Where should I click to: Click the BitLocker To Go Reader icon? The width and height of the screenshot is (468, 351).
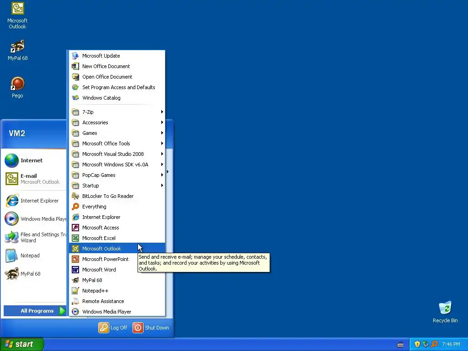[x=75, y=196]
